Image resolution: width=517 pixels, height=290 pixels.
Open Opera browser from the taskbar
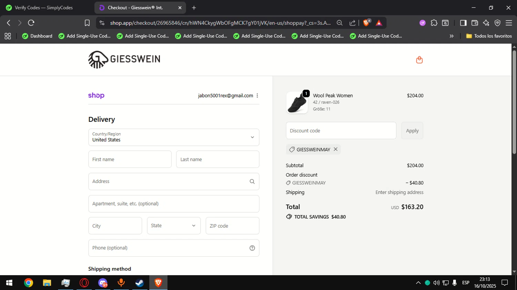84,283
